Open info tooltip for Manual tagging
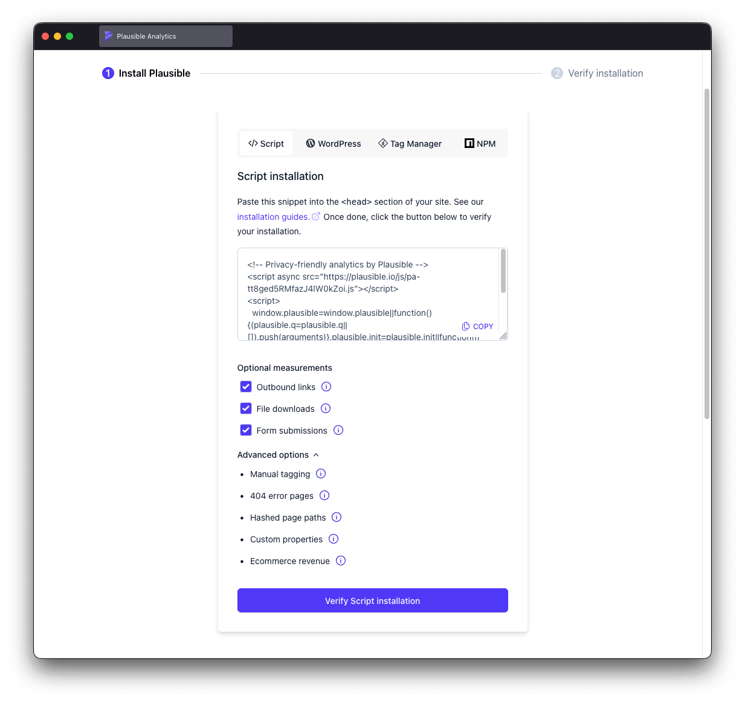 (x=321, y=473)
